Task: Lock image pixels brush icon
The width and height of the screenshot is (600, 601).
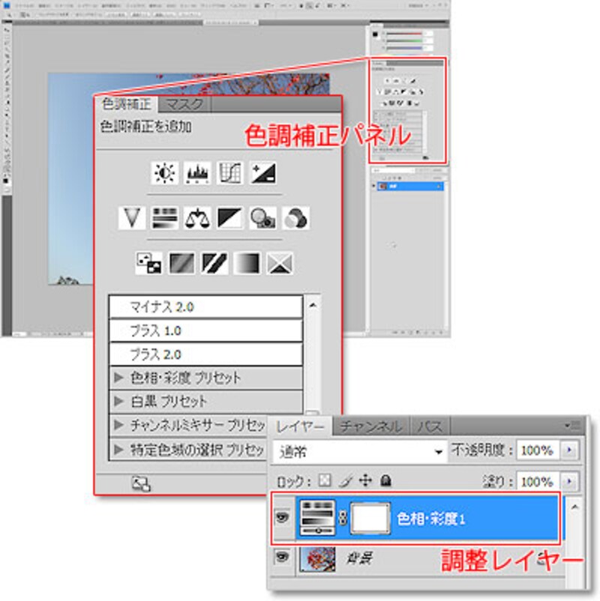Action: 346,480
